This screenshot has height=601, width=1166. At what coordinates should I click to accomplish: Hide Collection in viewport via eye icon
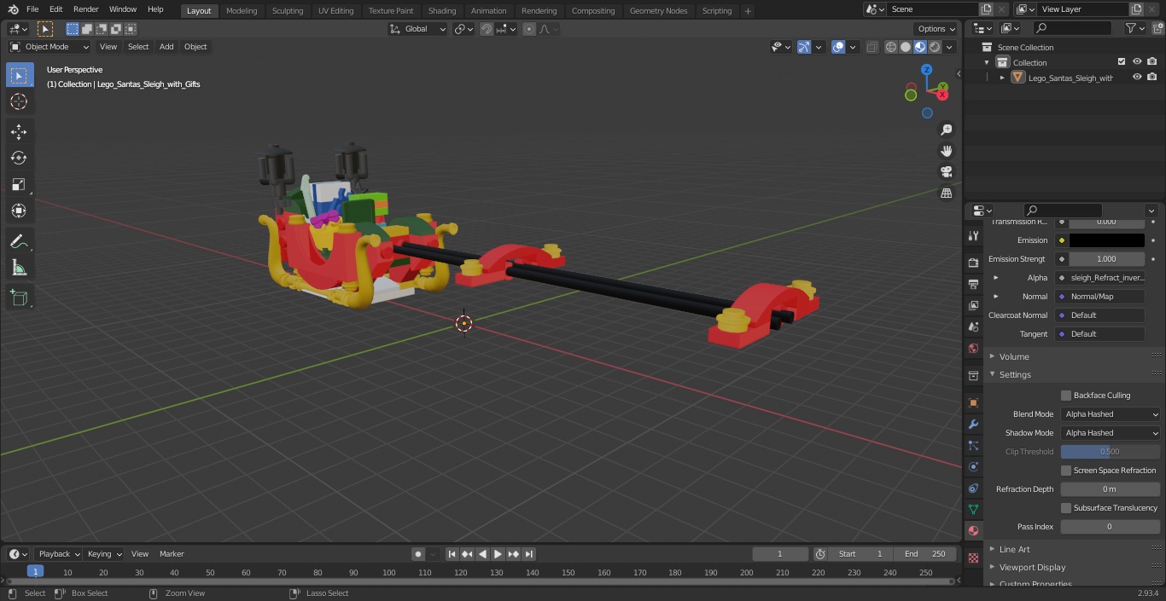(x=1137, y=62)
